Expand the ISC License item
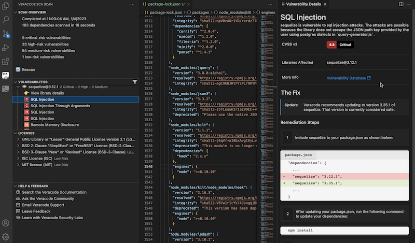Image resolution: width=415 pixels, height=243 pixels. pos(18,159)
